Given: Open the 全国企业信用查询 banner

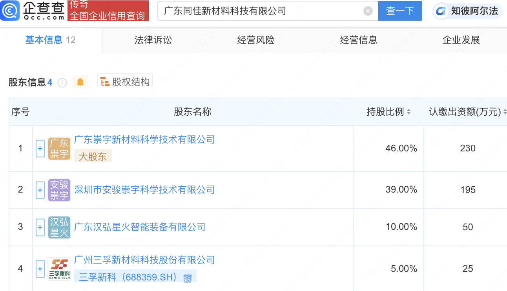Looking at the screenshot, I should 108,11.
